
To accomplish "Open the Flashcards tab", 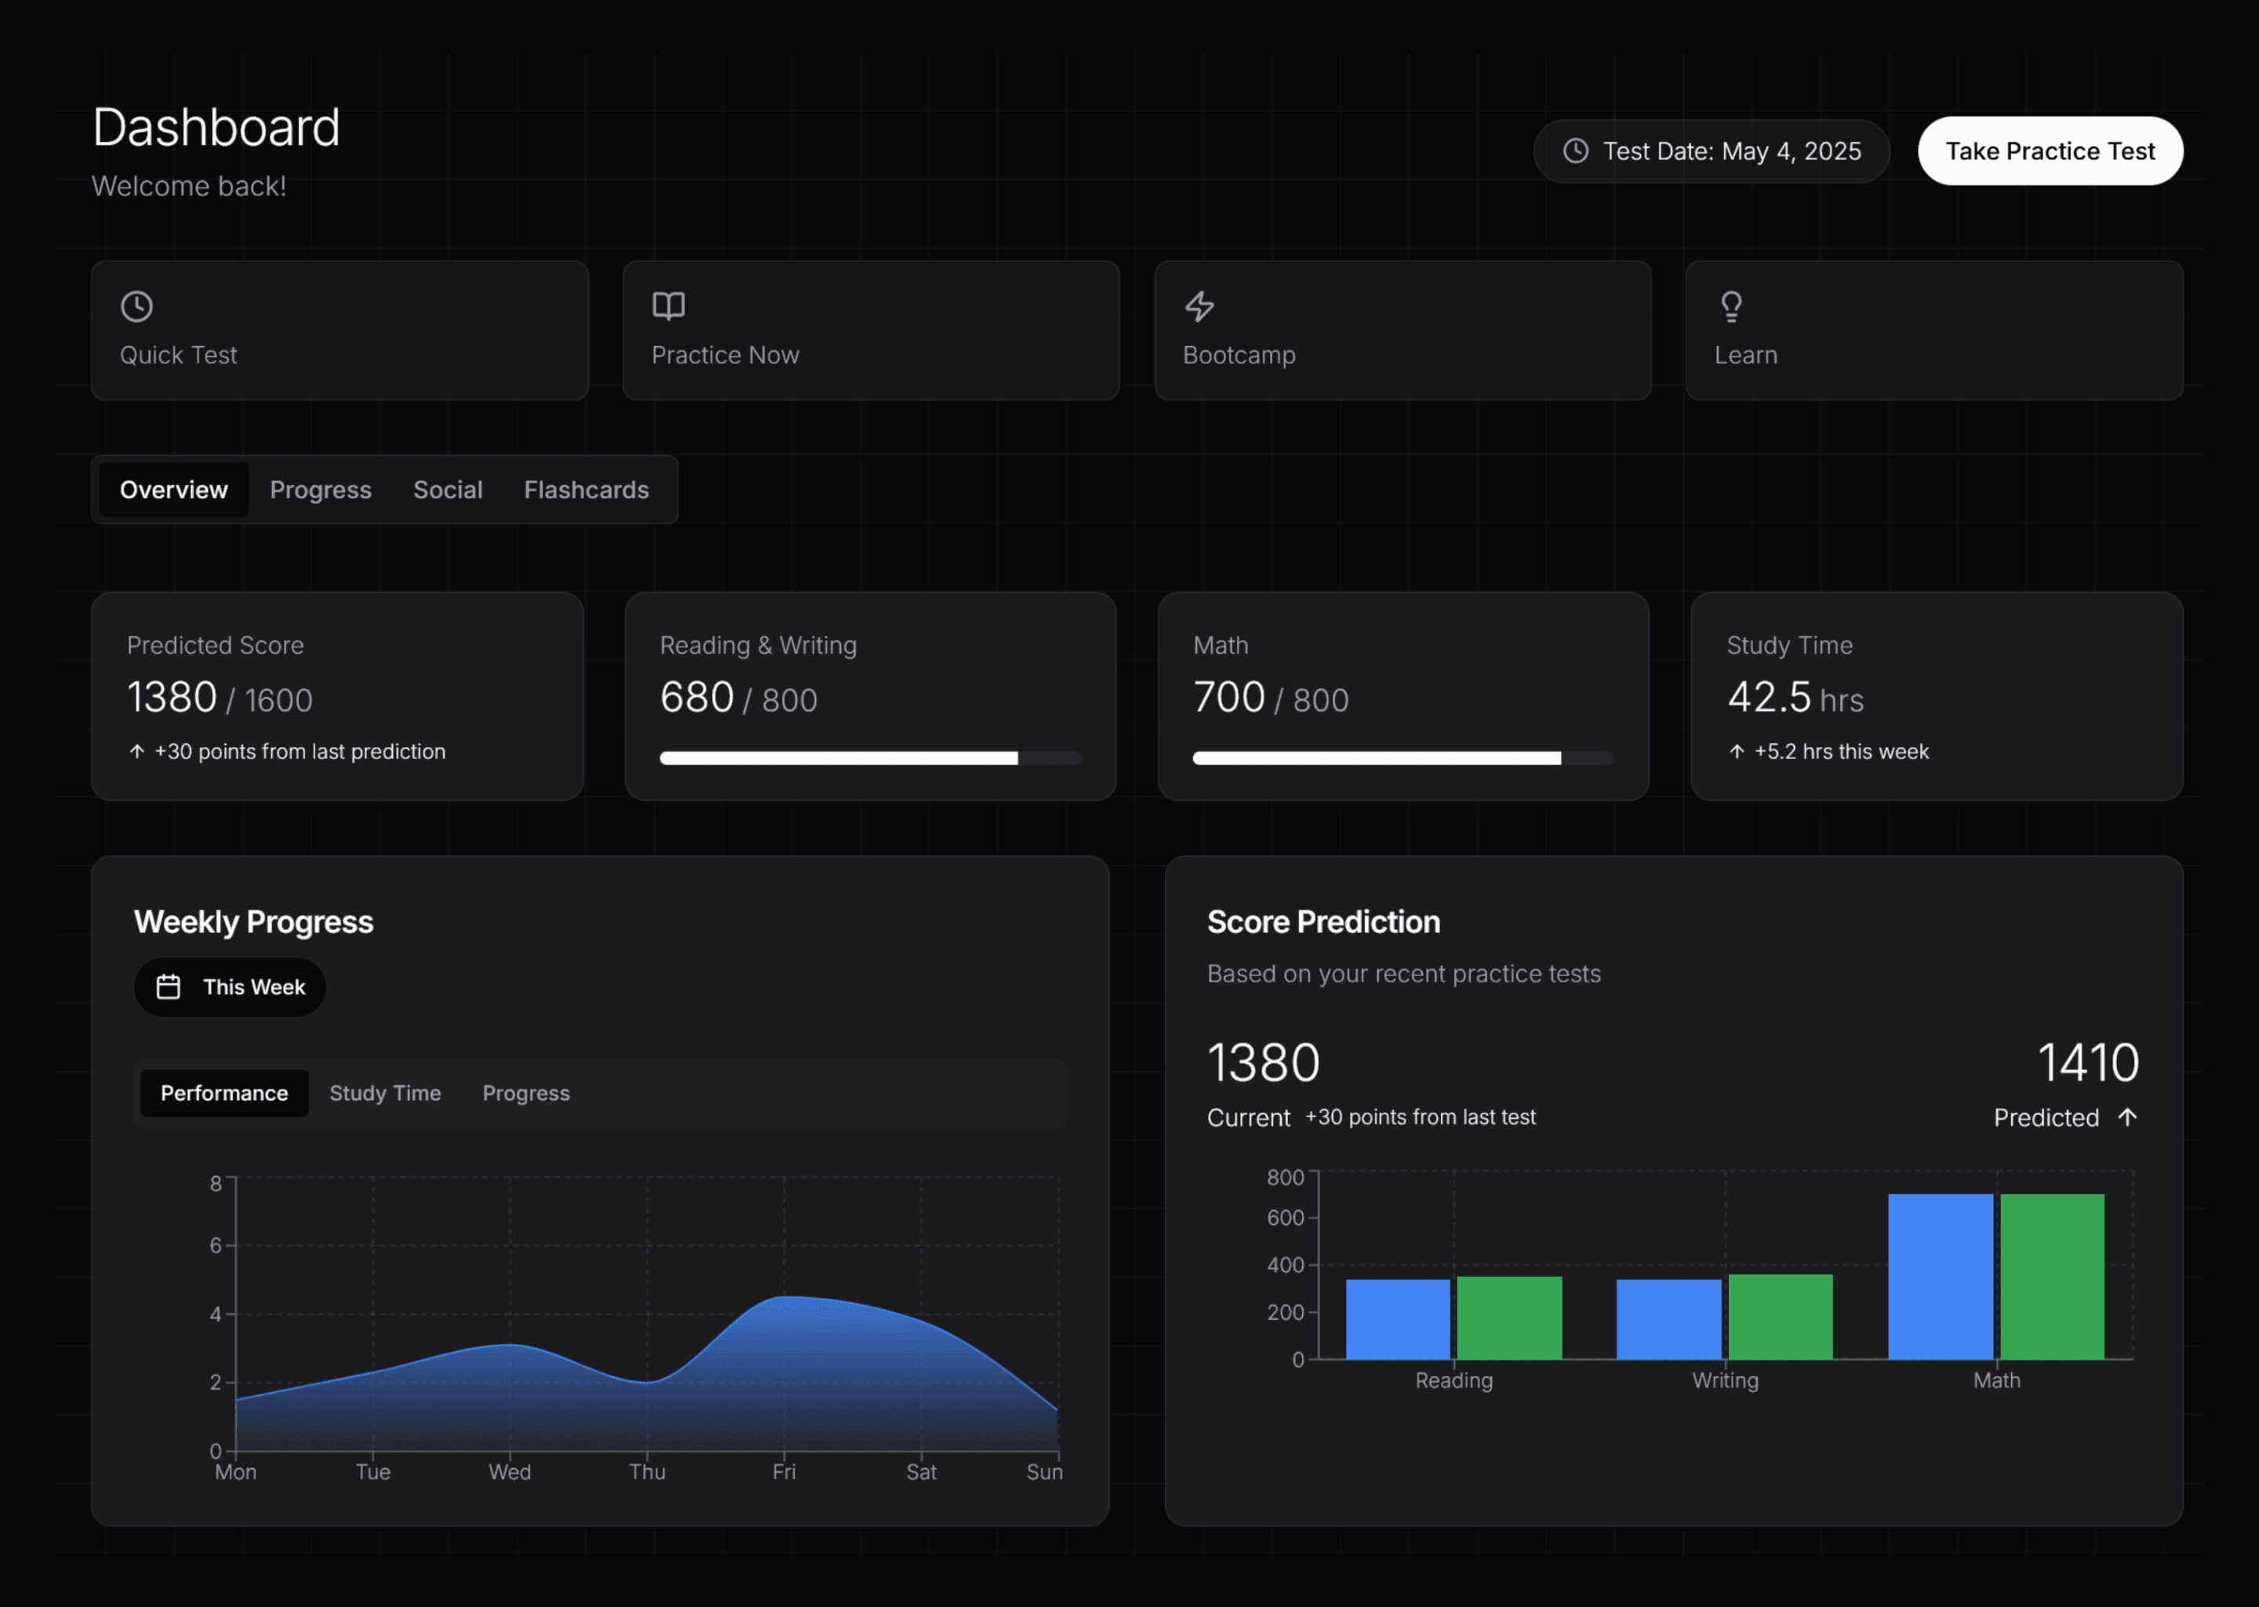I will tap(587, 490).
